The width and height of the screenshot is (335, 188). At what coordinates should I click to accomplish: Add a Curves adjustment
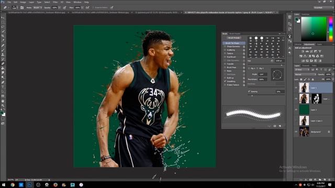311,51
